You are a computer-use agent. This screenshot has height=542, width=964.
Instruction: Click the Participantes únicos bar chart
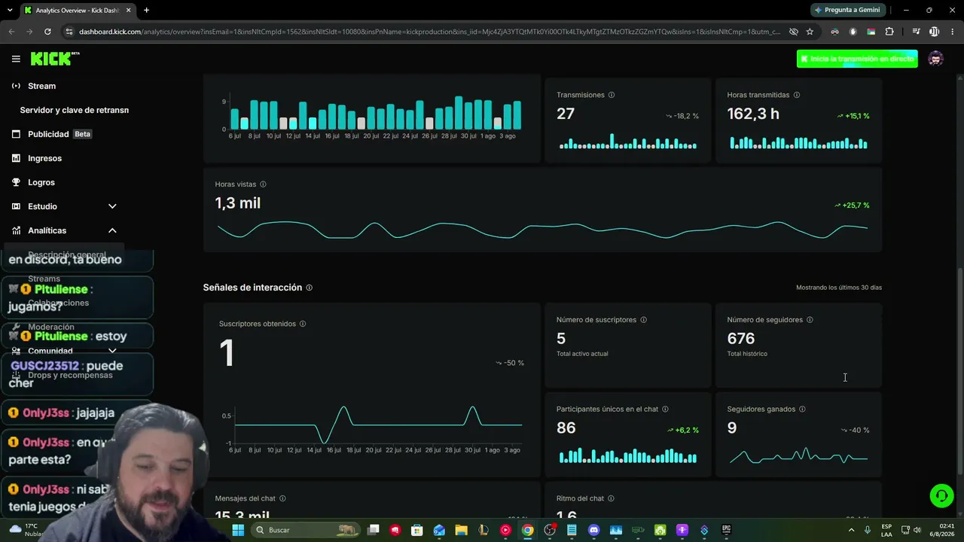tap(628, 455)
